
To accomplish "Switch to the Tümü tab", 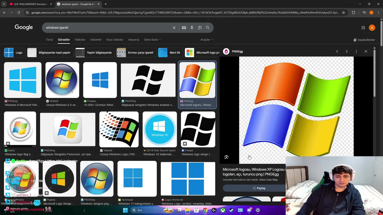I will [x=49, y=40].
